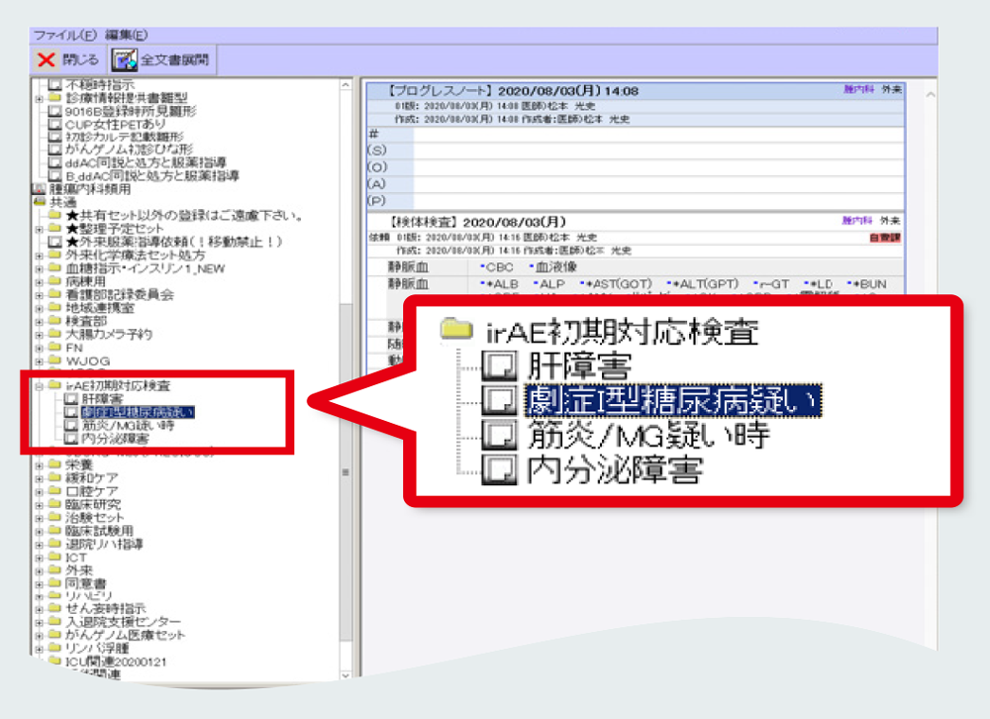Expand the 病棟用 folder

[x=40, y=282]
